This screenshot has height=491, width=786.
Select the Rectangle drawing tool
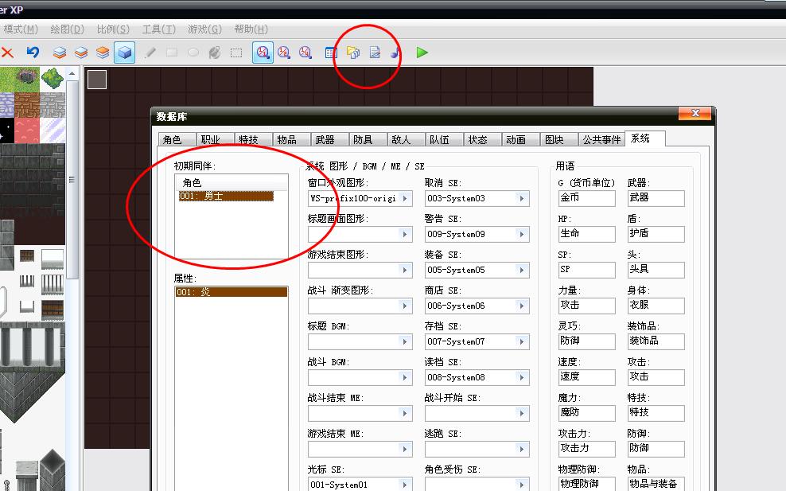click(171, 53)
